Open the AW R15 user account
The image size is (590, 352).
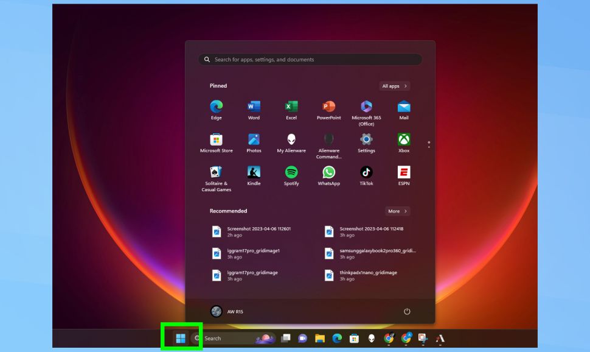pyautogui.click(x=227, y=311)
